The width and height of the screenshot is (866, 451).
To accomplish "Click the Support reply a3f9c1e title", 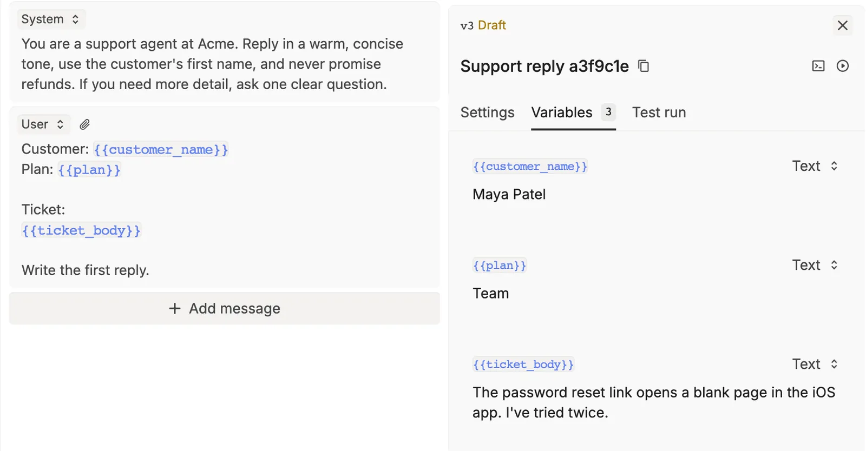I will click(x=544, y=66).
